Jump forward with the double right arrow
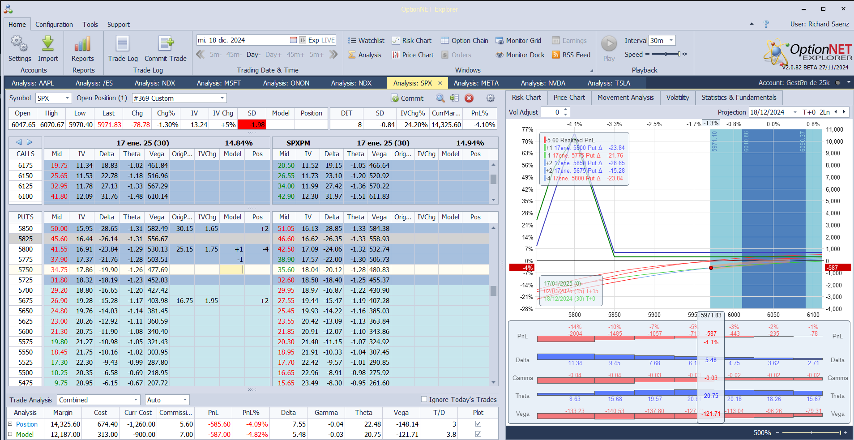This screenshot has height=440, width=854. click(333, 55)
